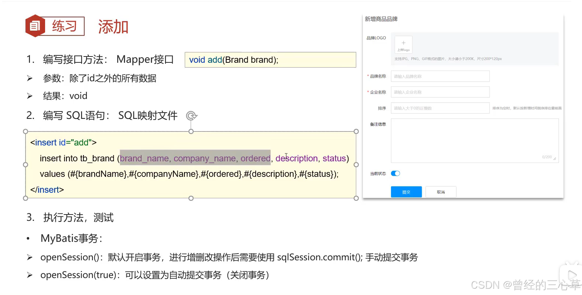582x295 pixels.
Task: Click the textarea resize grip in 备注信息
Action: click(555, 158)
